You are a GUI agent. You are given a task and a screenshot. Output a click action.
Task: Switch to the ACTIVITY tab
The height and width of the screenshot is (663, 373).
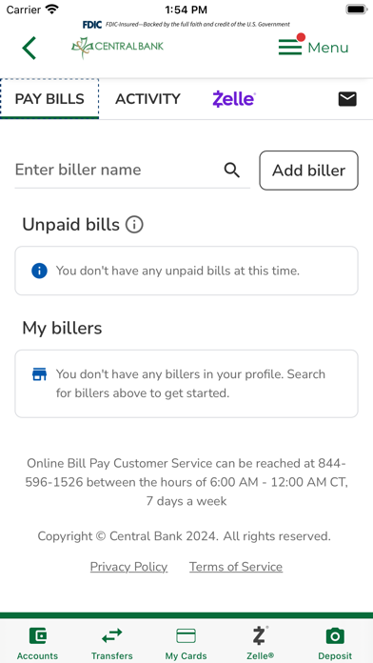coord(147,99)
